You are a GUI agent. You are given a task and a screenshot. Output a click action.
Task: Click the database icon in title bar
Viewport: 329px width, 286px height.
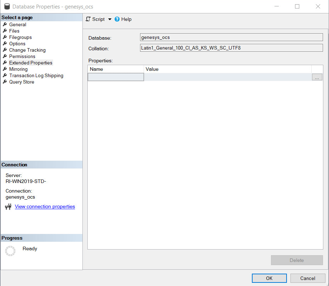point(6,7)
